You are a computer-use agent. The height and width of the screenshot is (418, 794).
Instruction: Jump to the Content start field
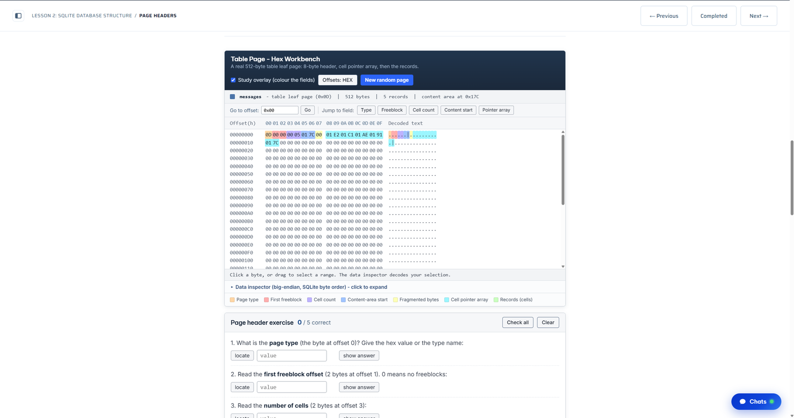click(x=459, y=110)
